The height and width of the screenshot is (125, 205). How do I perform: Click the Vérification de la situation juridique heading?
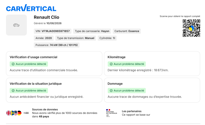coord(36,84)
